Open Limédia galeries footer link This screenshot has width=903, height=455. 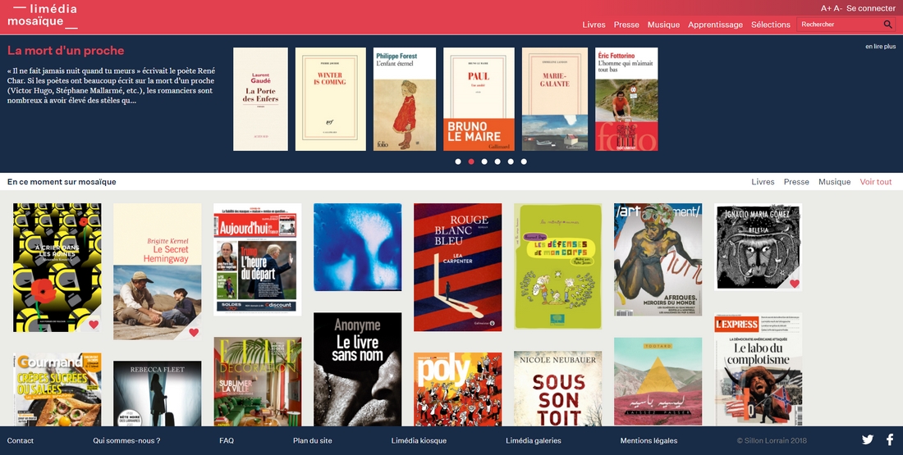(534, 440)
